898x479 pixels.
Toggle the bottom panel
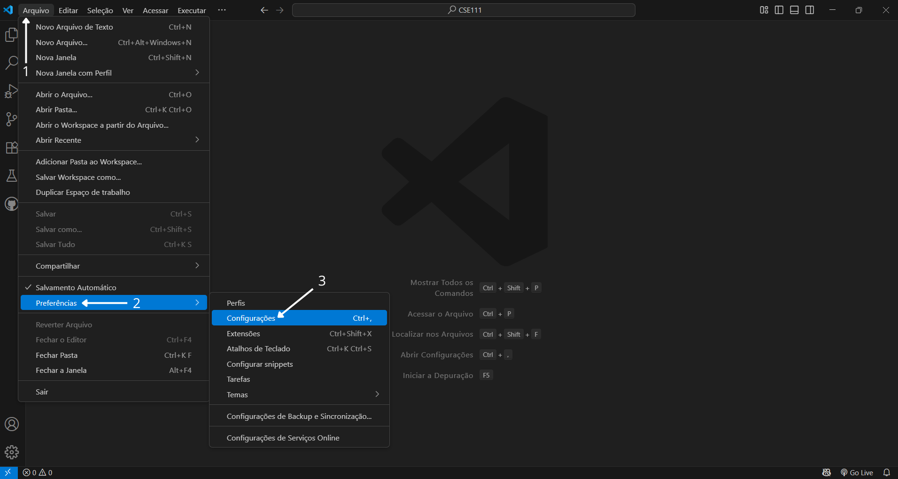point(794,10)
